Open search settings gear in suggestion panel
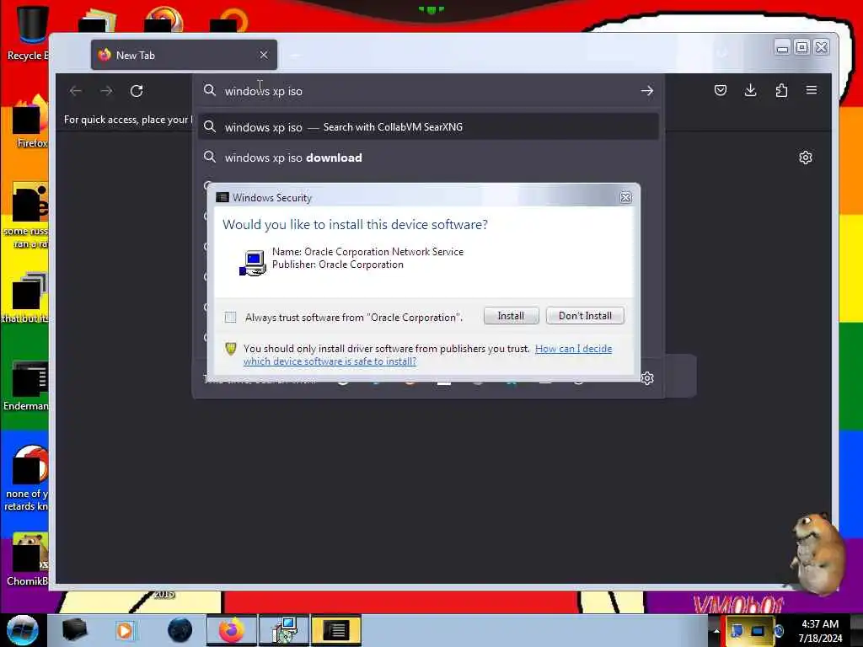 (x=647, y=378)
